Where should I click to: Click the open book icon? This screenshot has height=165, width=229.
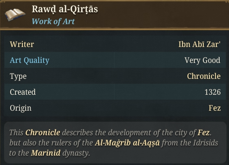point(15,15)
